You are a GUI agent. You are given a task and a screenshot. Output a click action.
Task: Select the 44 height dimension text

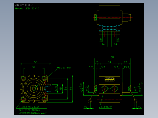pyautogui.click(x=70, y=89)
